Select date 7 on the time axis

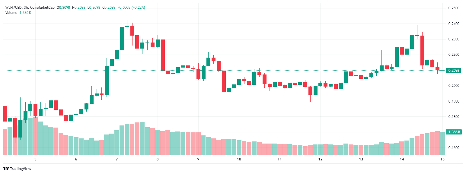117,159
